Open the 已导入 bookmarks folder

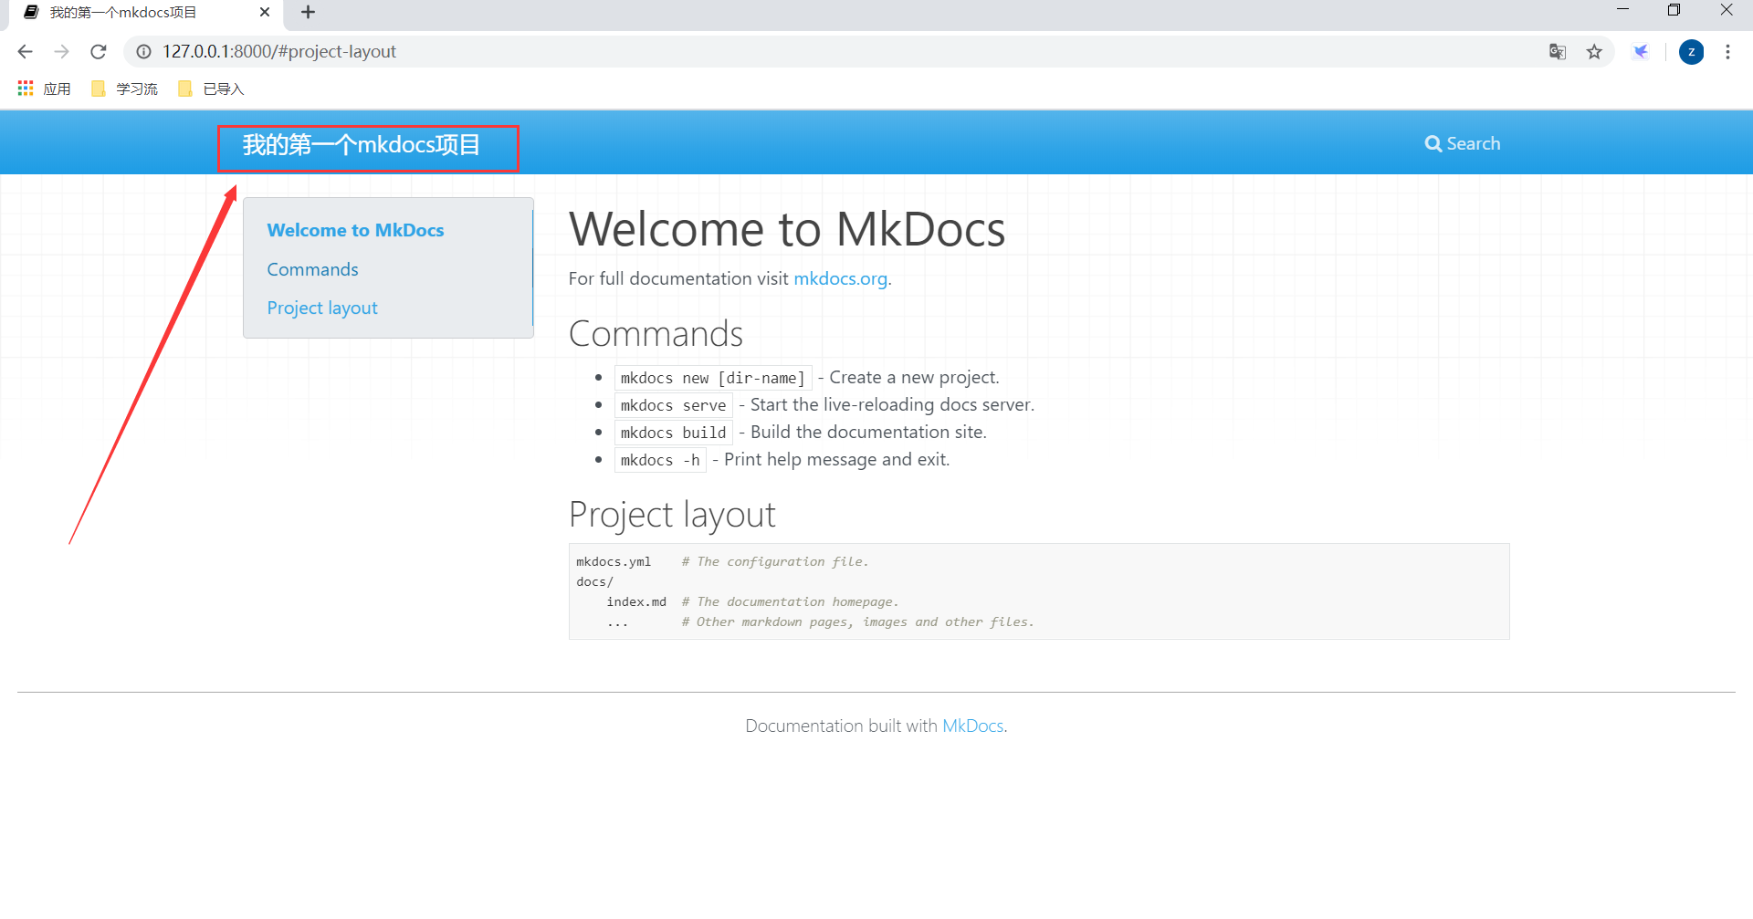pyautogui.click(x=209, y=88)
